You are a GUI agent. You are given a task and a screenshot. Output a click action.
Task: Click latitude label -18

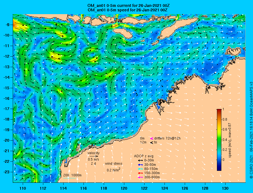pos(7,120)
